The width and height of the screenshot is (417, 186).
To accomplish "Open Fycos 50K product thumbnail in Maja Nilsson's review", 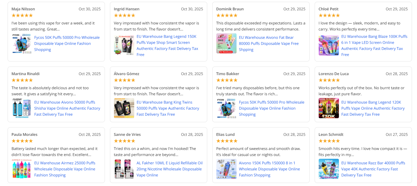I will (x=22, y=43).
